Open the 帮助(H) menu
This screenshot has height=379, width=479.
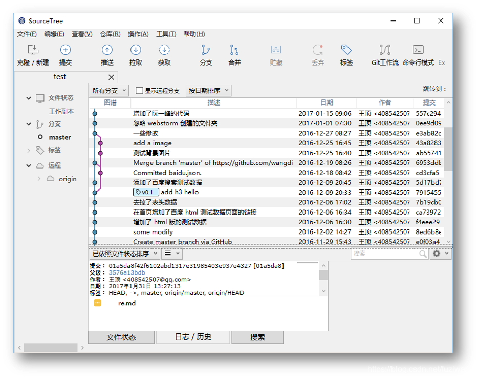coord(194,34)
